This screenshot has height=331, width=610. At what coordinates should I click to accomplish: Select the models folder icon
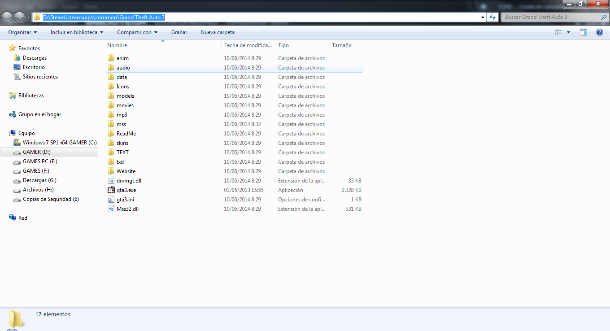111,96
